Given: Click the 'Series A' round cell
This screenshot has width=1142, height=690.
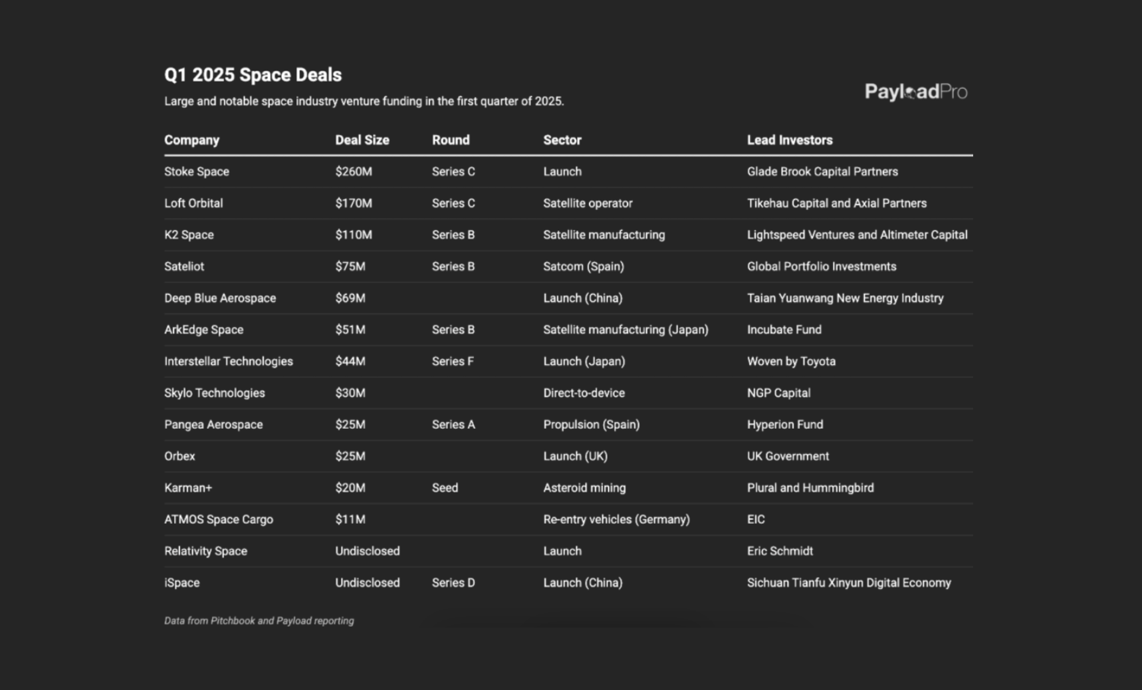Looking at the screenshot, I should click(x=453, y=425).
